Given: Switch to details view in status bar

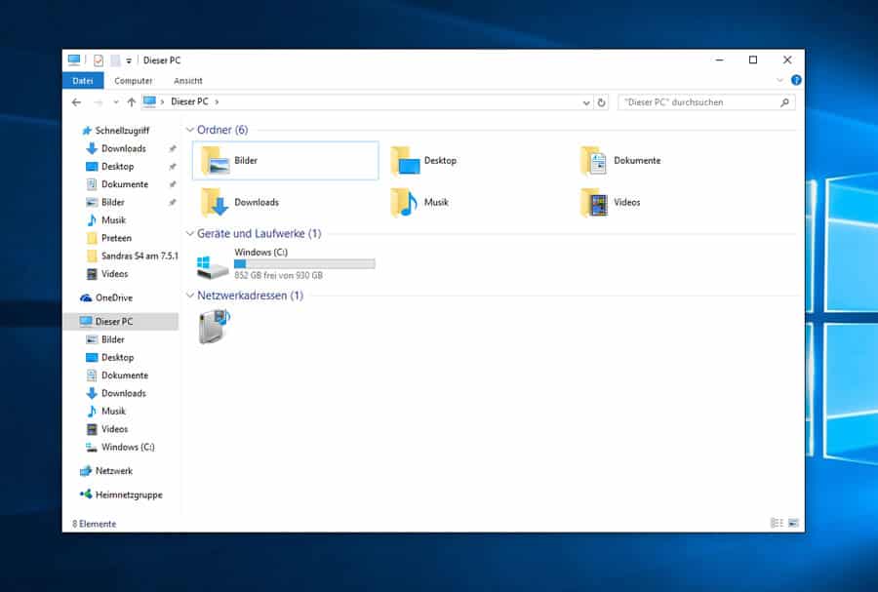Looking at the screenshot, I should coord(776,524).
